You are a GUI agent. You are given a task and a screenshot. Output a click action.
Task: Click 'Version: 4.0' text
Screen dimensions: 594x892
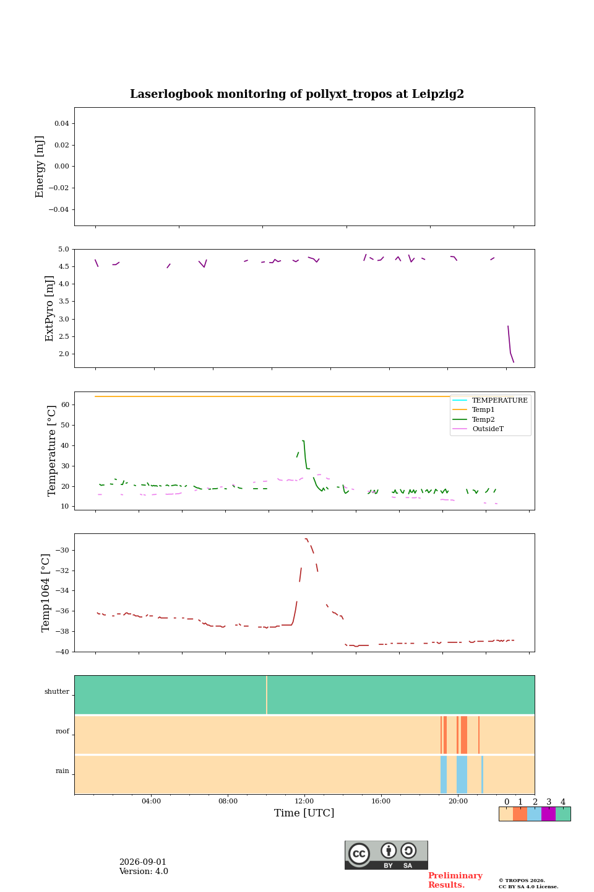point(144,872)
